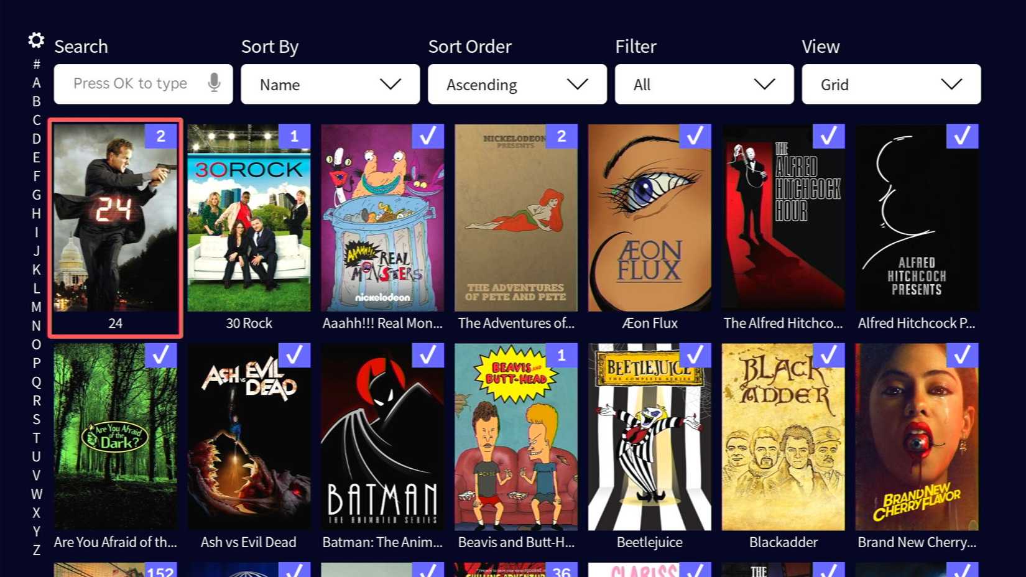Viewport: 1026px width, 577px height.
Task: Activate the microphone voice search icon
Action: (214, 83)
